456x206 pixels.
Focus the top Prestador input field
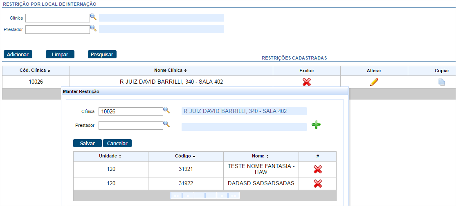coord(58,30)
